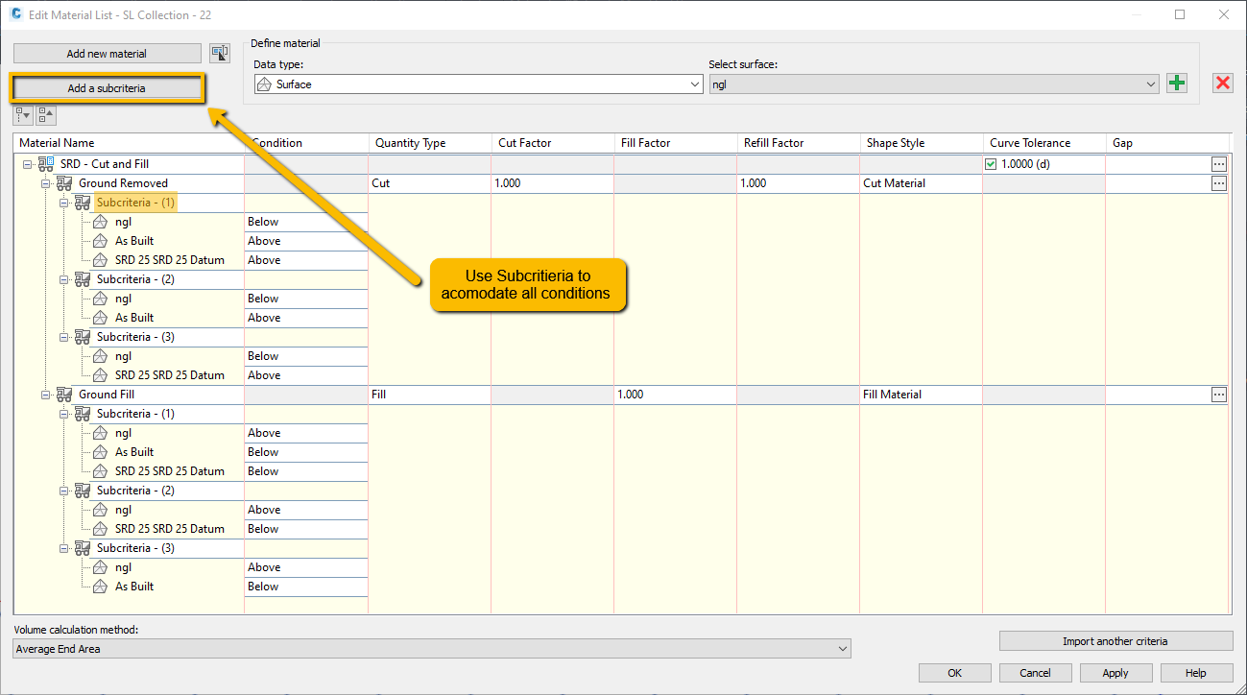Click the material icon beside SRD - Cut and Fill

tap(45, 163)
